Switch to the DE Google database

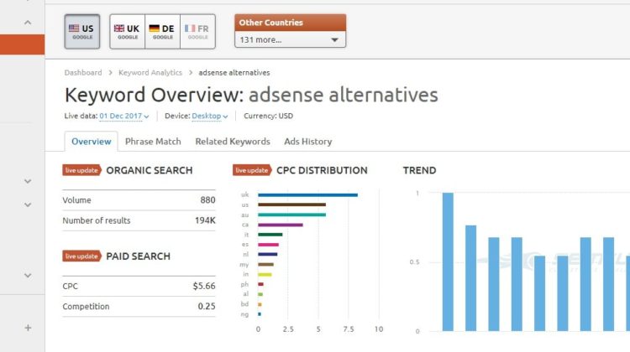click(162, 32)
